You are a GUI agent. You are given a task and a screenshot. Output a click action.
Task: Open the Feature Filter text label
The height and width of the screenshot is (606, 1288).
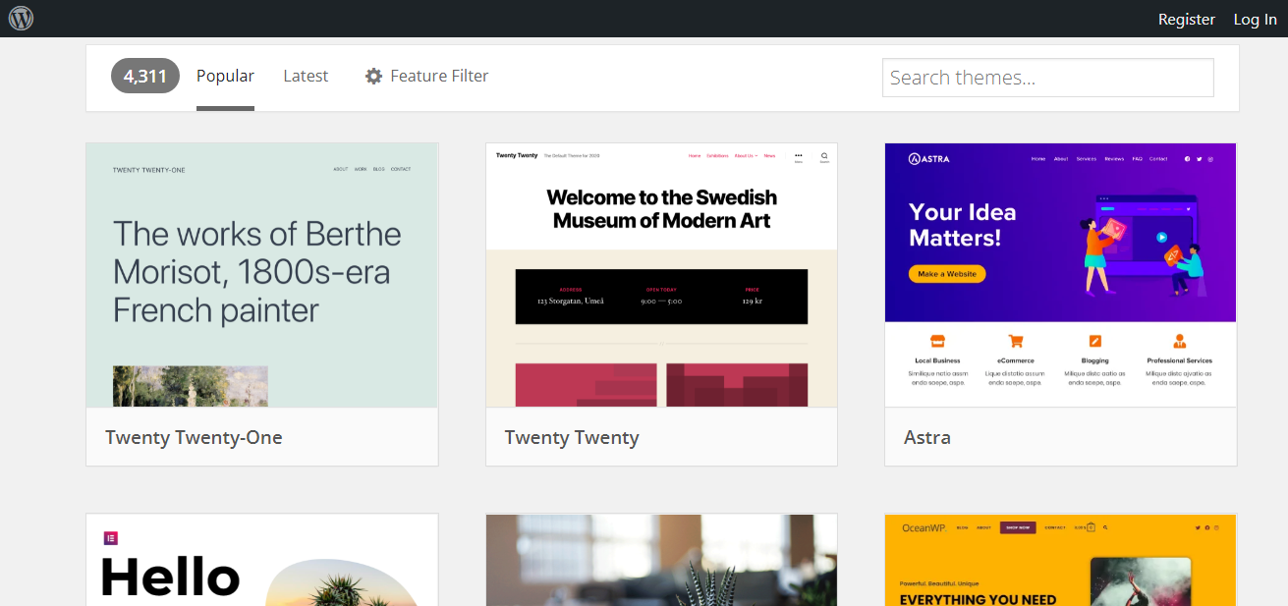click(439, 76)
